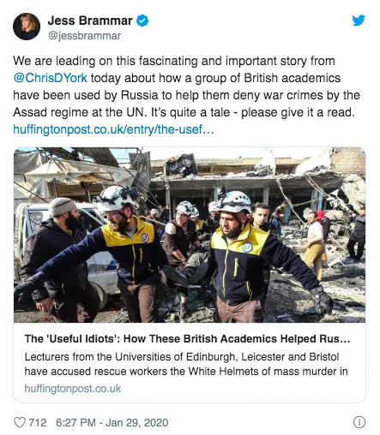
Task: Open the tweet info icon
Action: pos(359,422)
